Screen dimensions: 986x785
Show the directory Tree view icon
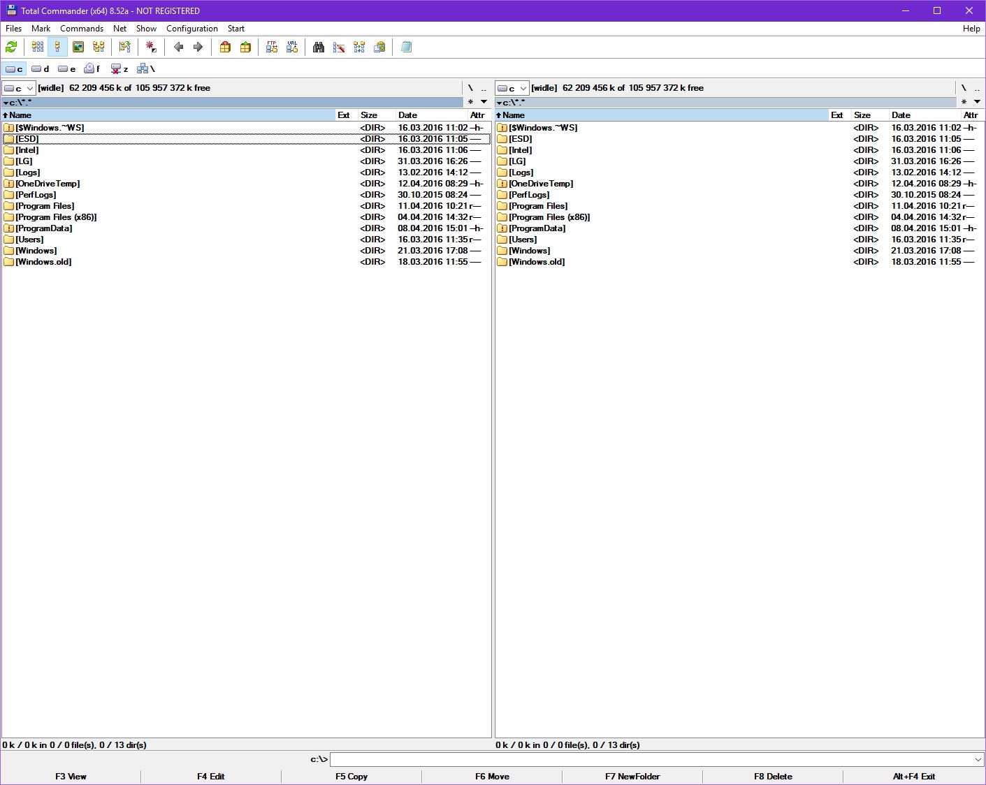click(x=99, y=47)
